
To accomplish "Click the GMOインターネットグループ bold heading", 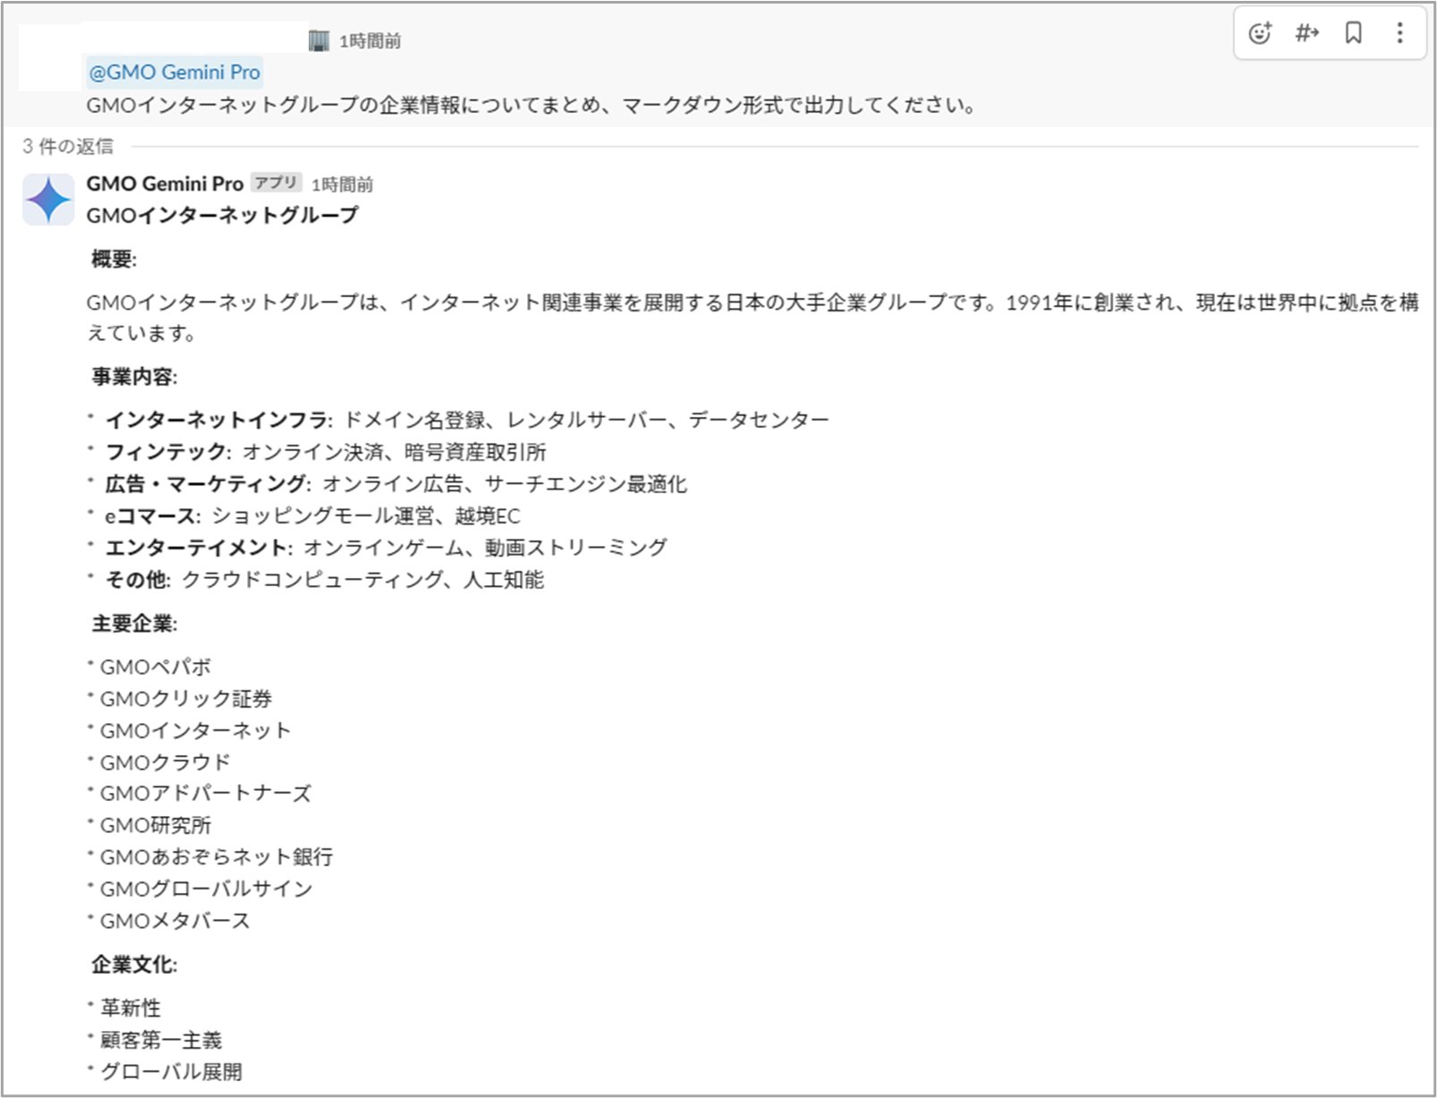I will 222,215.
